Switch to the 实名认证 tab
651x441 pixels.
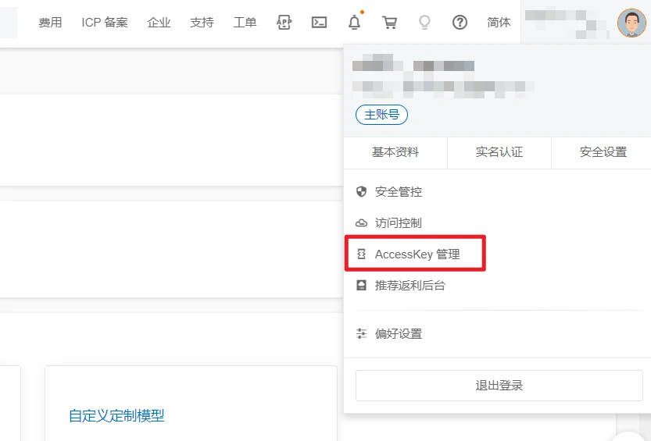(499, 152)
